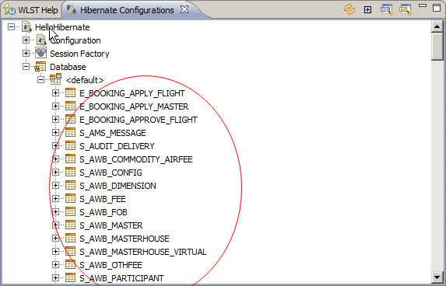Screen dimensions: 446x286
Task: Click the S_AWB_FOB table icon
Action: 71,211
